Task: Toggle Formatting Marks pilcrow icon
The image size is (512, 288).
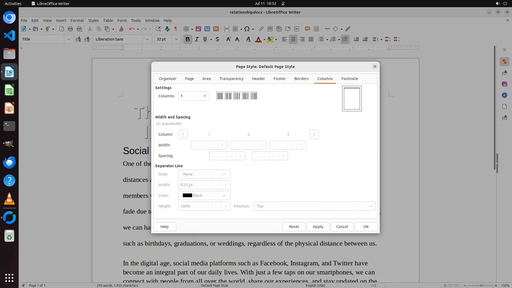Action: tap(176, 29)
